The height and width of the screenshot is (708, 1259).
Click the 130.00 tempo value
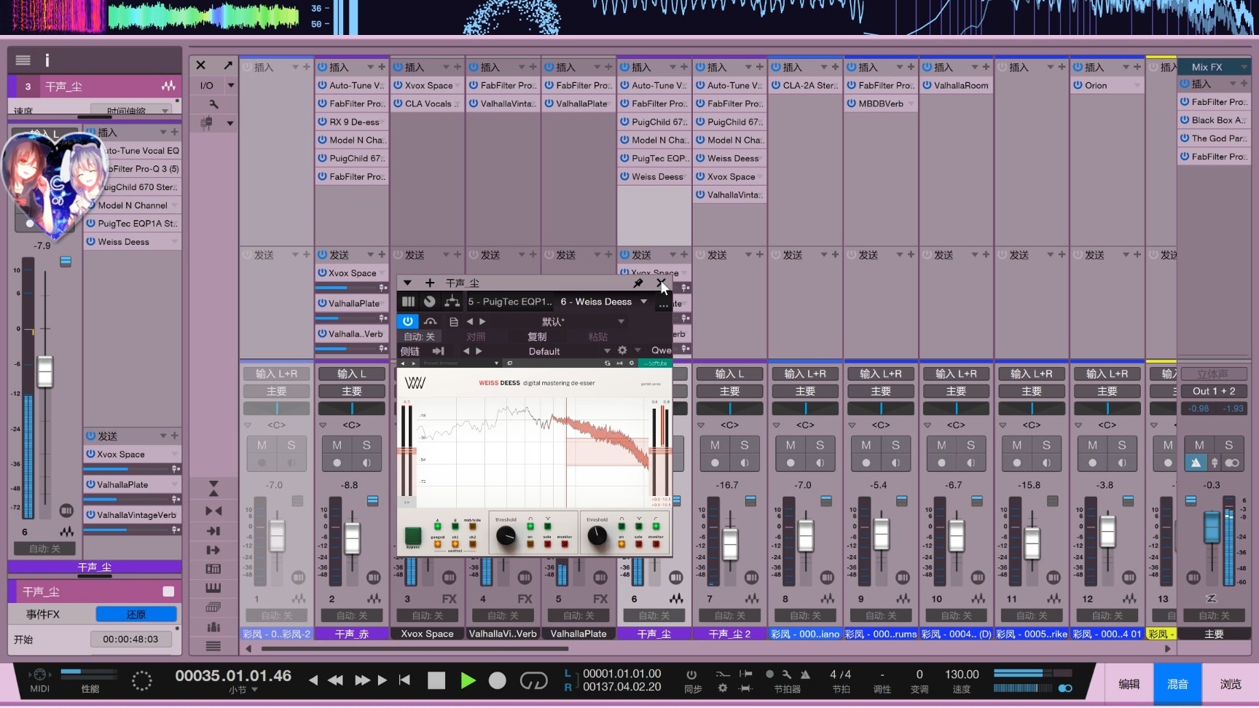962,674
